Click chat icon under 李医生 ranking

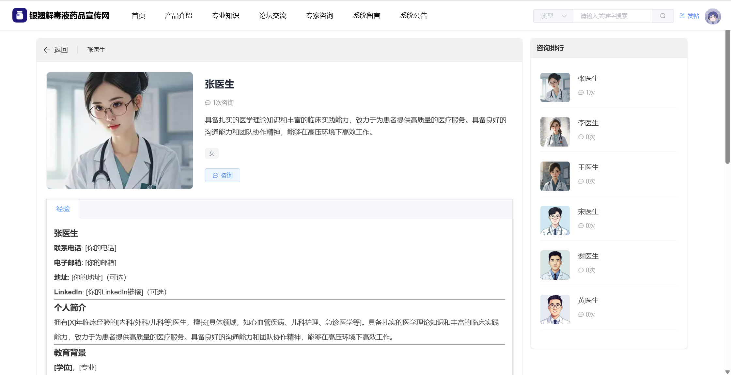point(581,137)
